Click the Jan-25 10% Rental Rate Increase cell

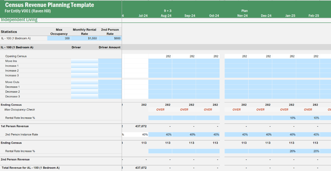click(x=284, y=118)
